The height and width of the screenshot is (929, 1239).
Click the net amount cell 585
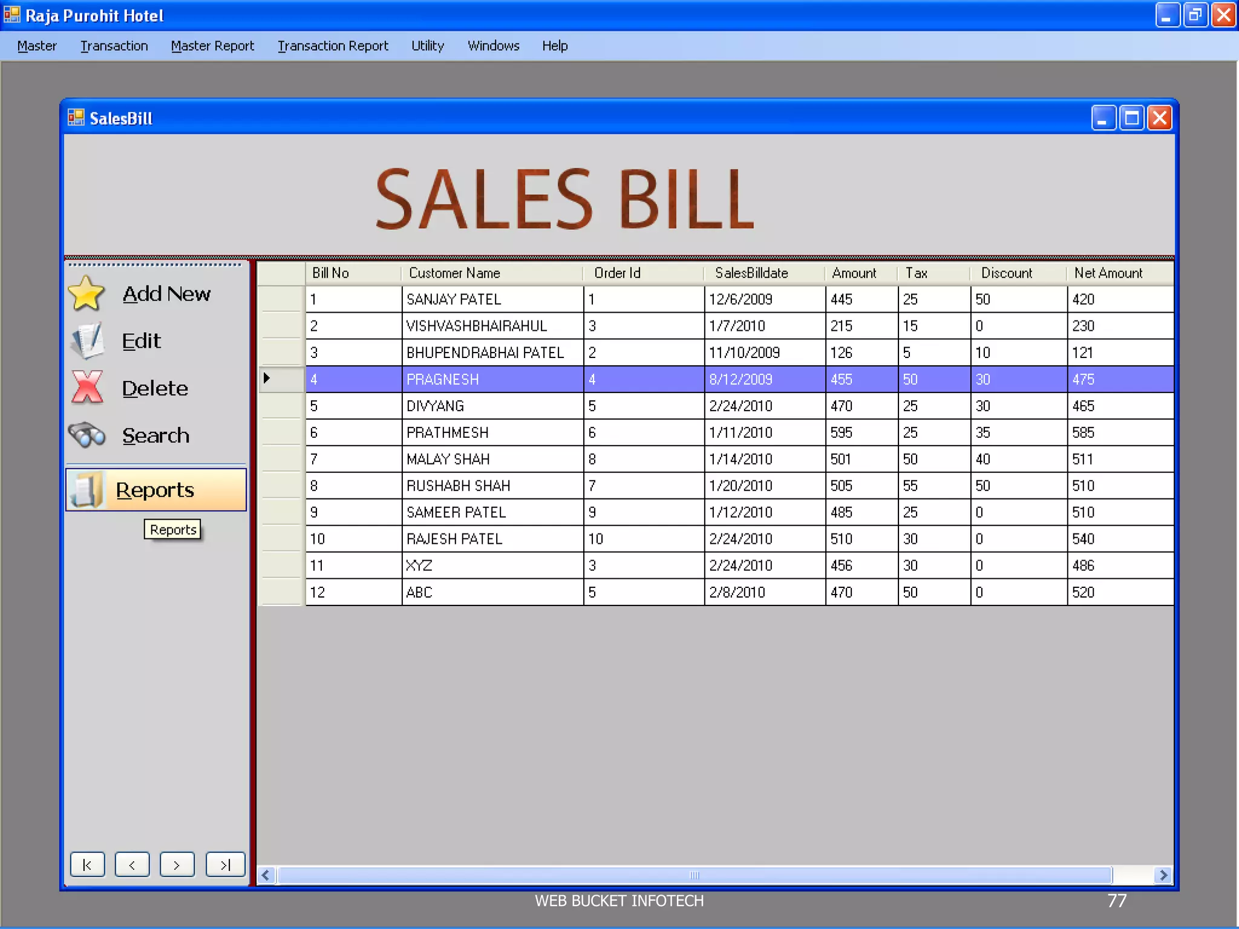click(x=1120, y=432)
